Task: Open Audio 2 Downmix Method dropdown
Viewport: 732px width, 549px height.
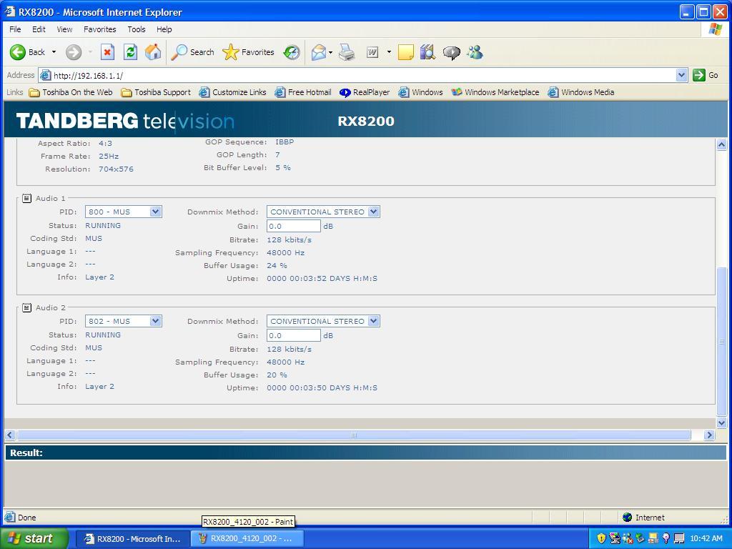Action: (x=373, y=321)
